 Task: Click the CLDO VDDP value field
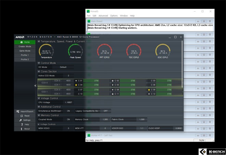tap(178, 128)
